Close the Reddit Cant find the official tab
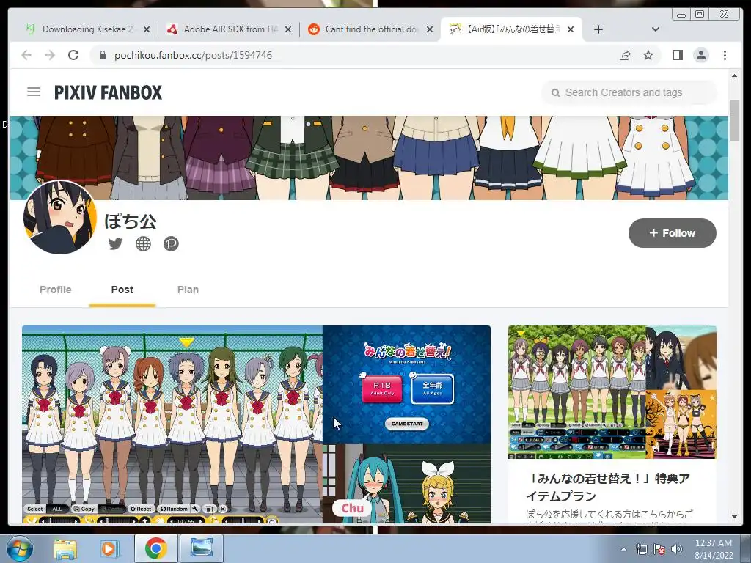The width and height of the screenshot is (751, 563). (430, 29)
